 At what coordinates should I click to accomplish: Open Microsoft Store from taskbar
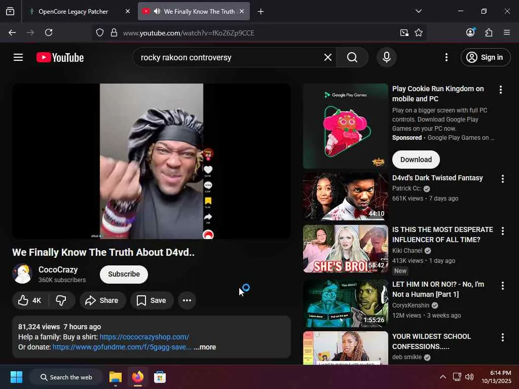tap(160, 377)
